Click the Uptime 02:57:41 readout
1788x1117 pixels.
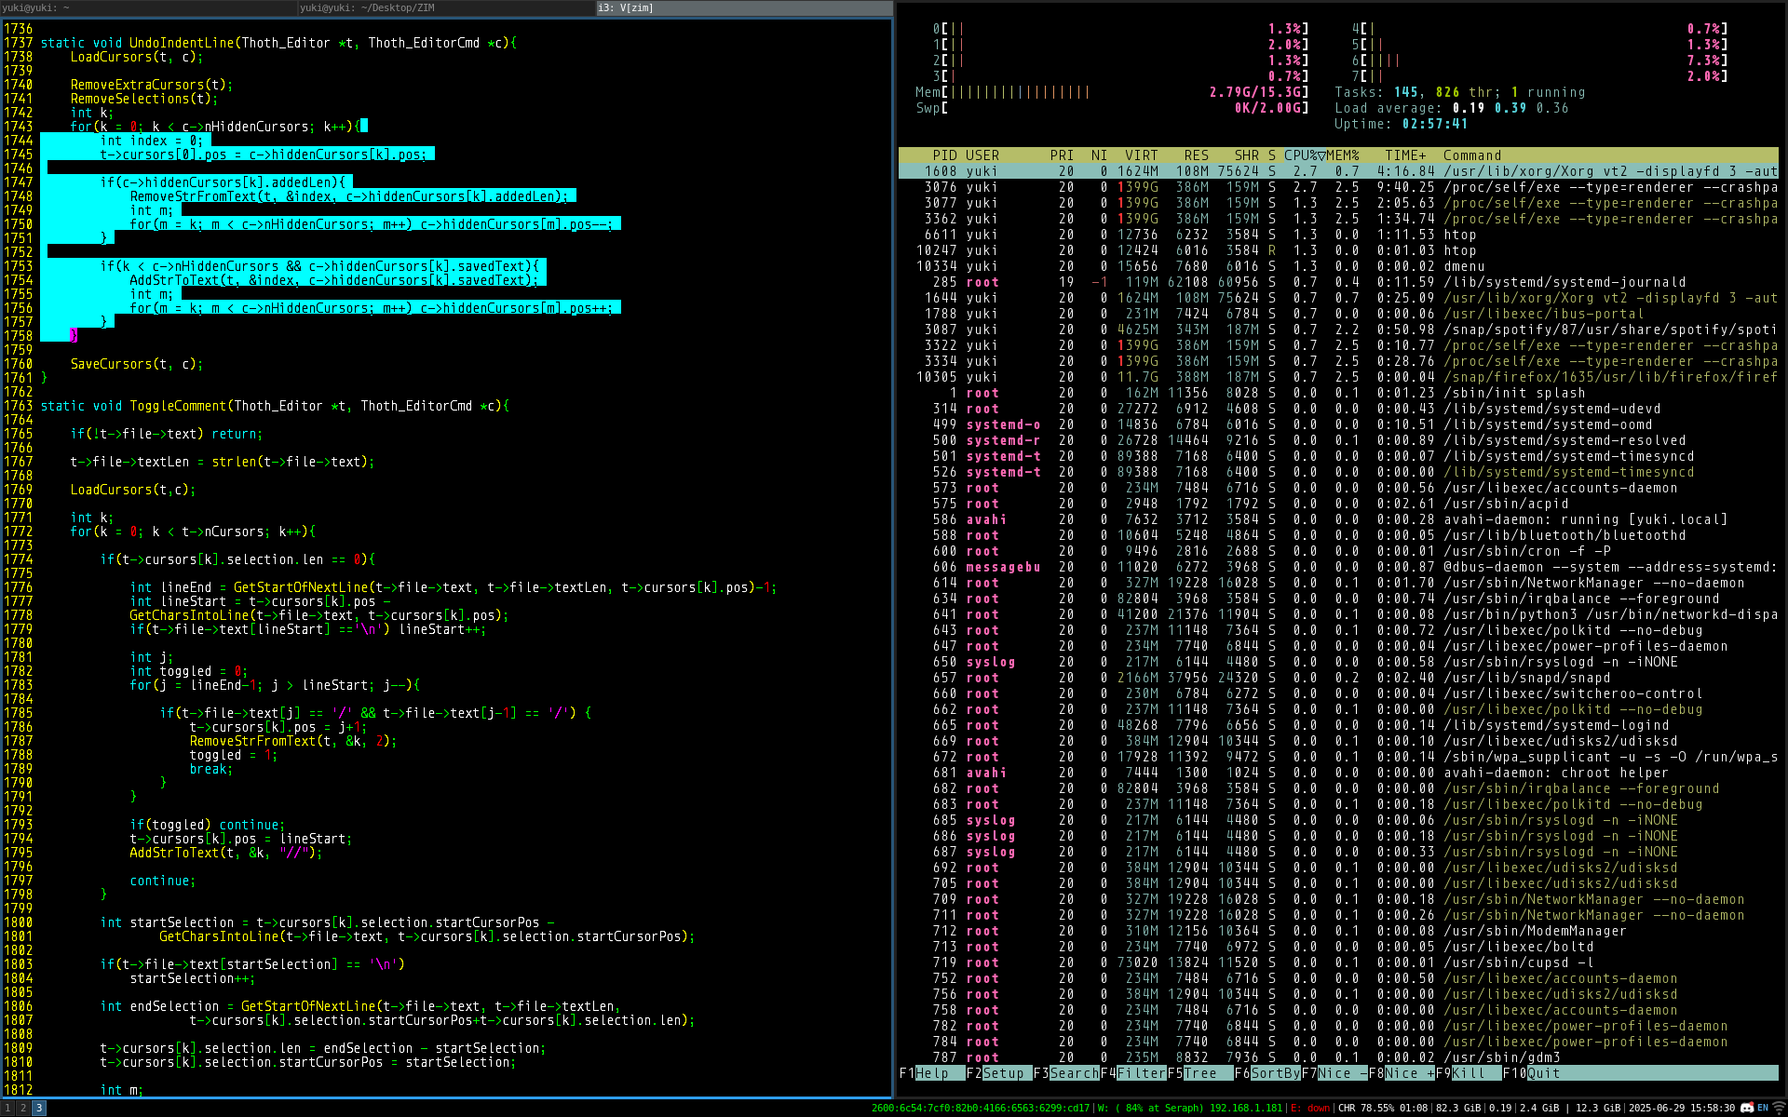(x=1401, y=124)
